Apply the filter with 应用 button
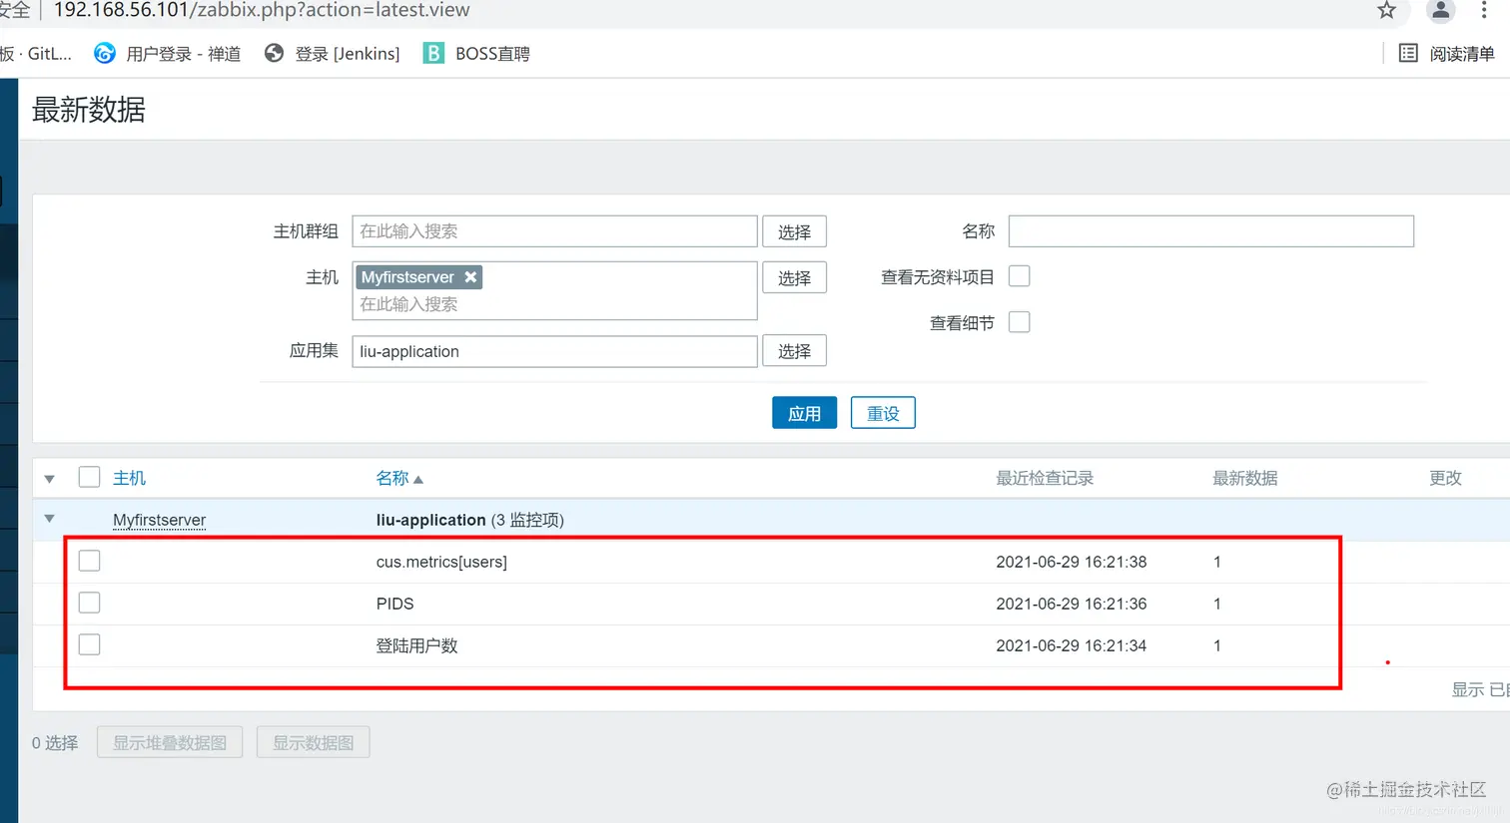The height and width of the screenshot is (823, 1510). click(x=804, y=413)
